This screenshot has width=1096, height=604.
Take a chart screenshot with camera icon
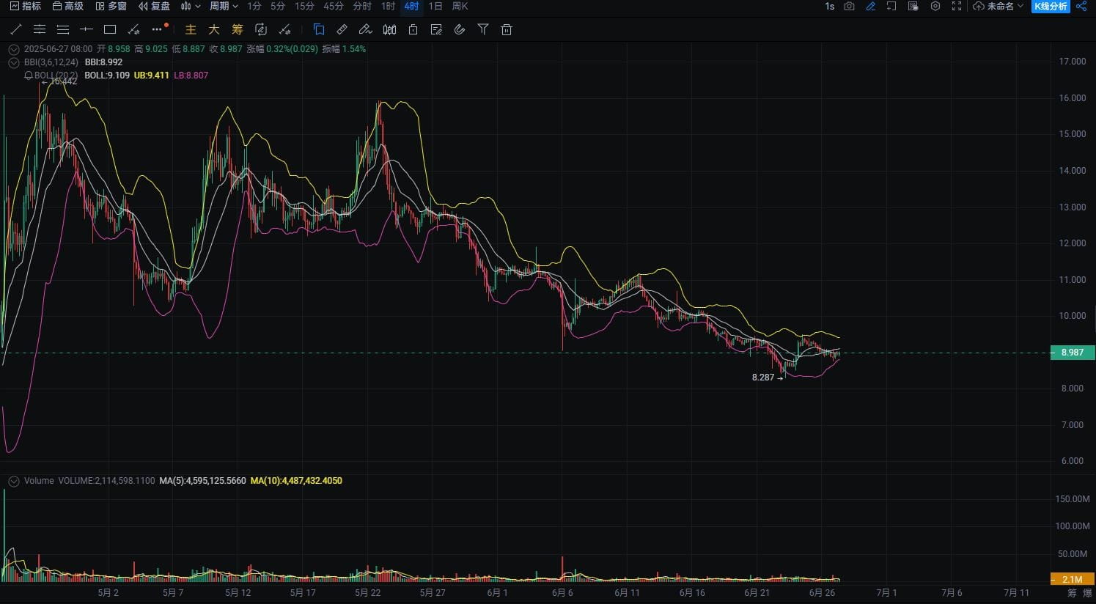(x=849, y=6)
